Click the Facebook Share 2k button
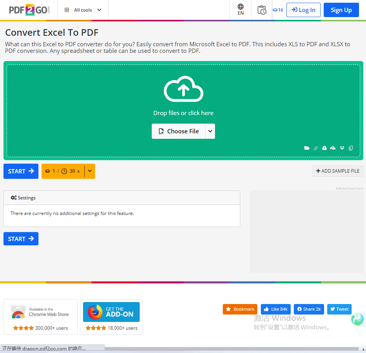This screenshot has width=366, height=353. tap(309, 309)
